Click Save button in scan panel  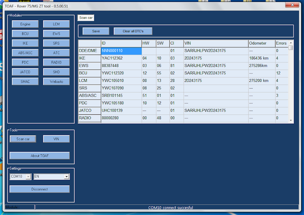96,31
